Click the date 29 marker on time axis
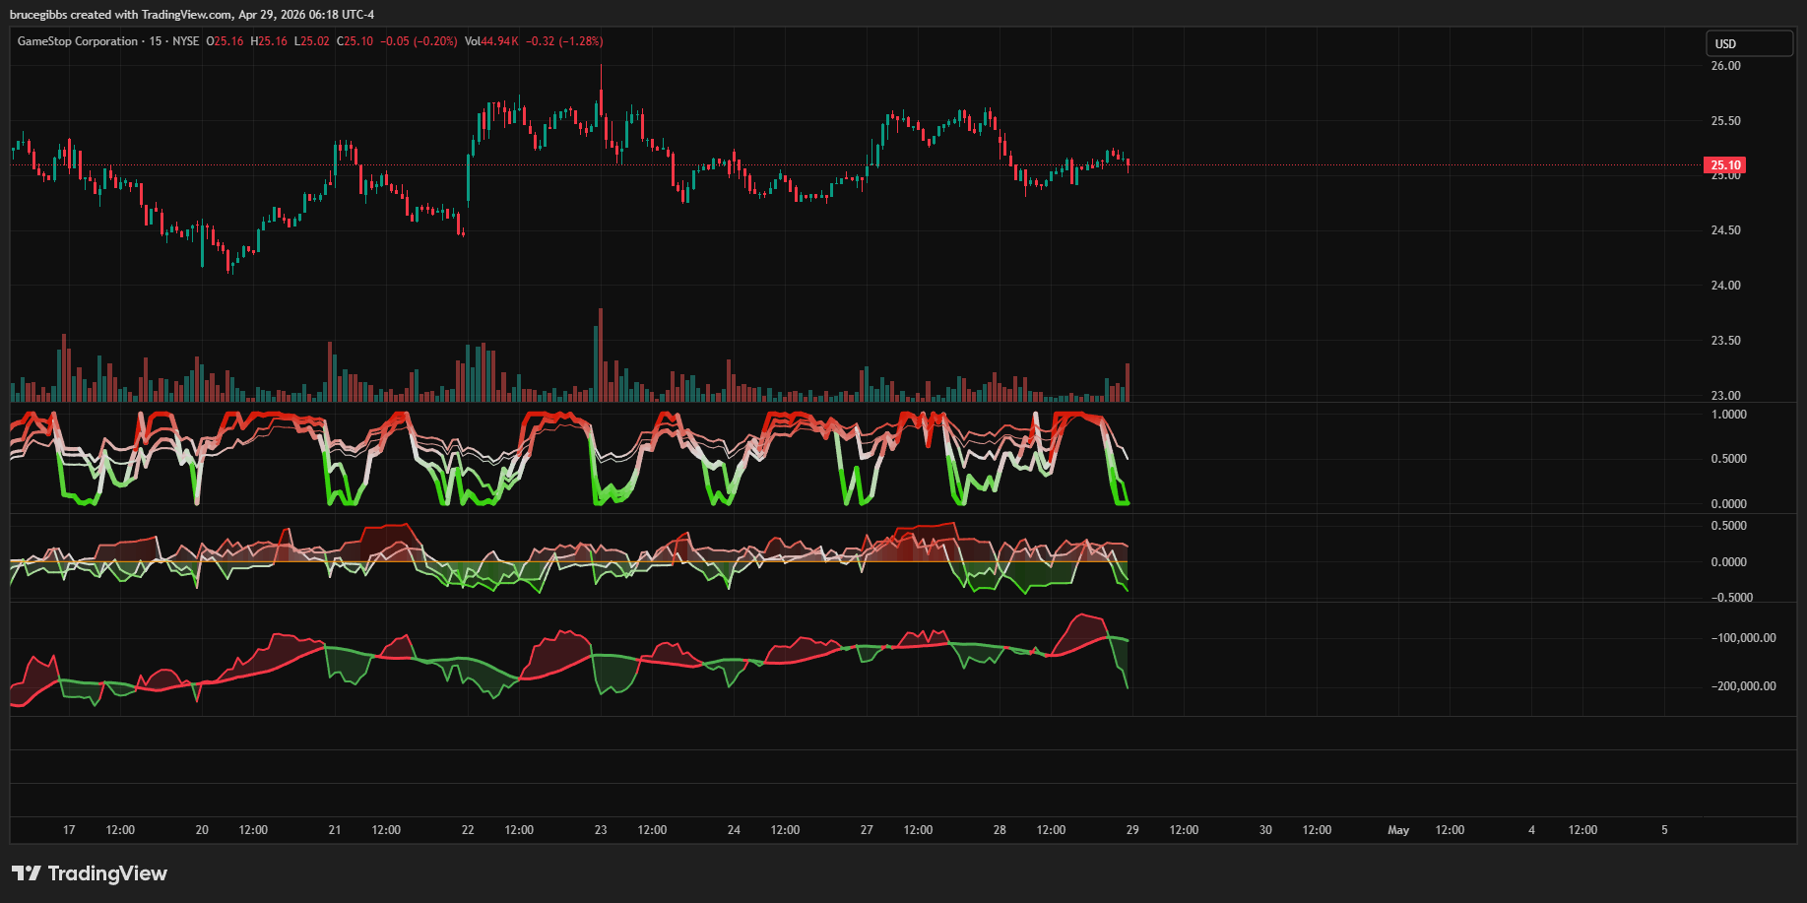The image size is (1807, 903). pos(1132,830)
